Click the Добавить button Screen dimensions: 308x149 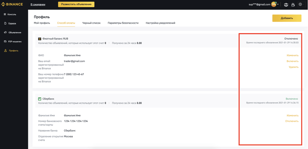coord(287,18)
